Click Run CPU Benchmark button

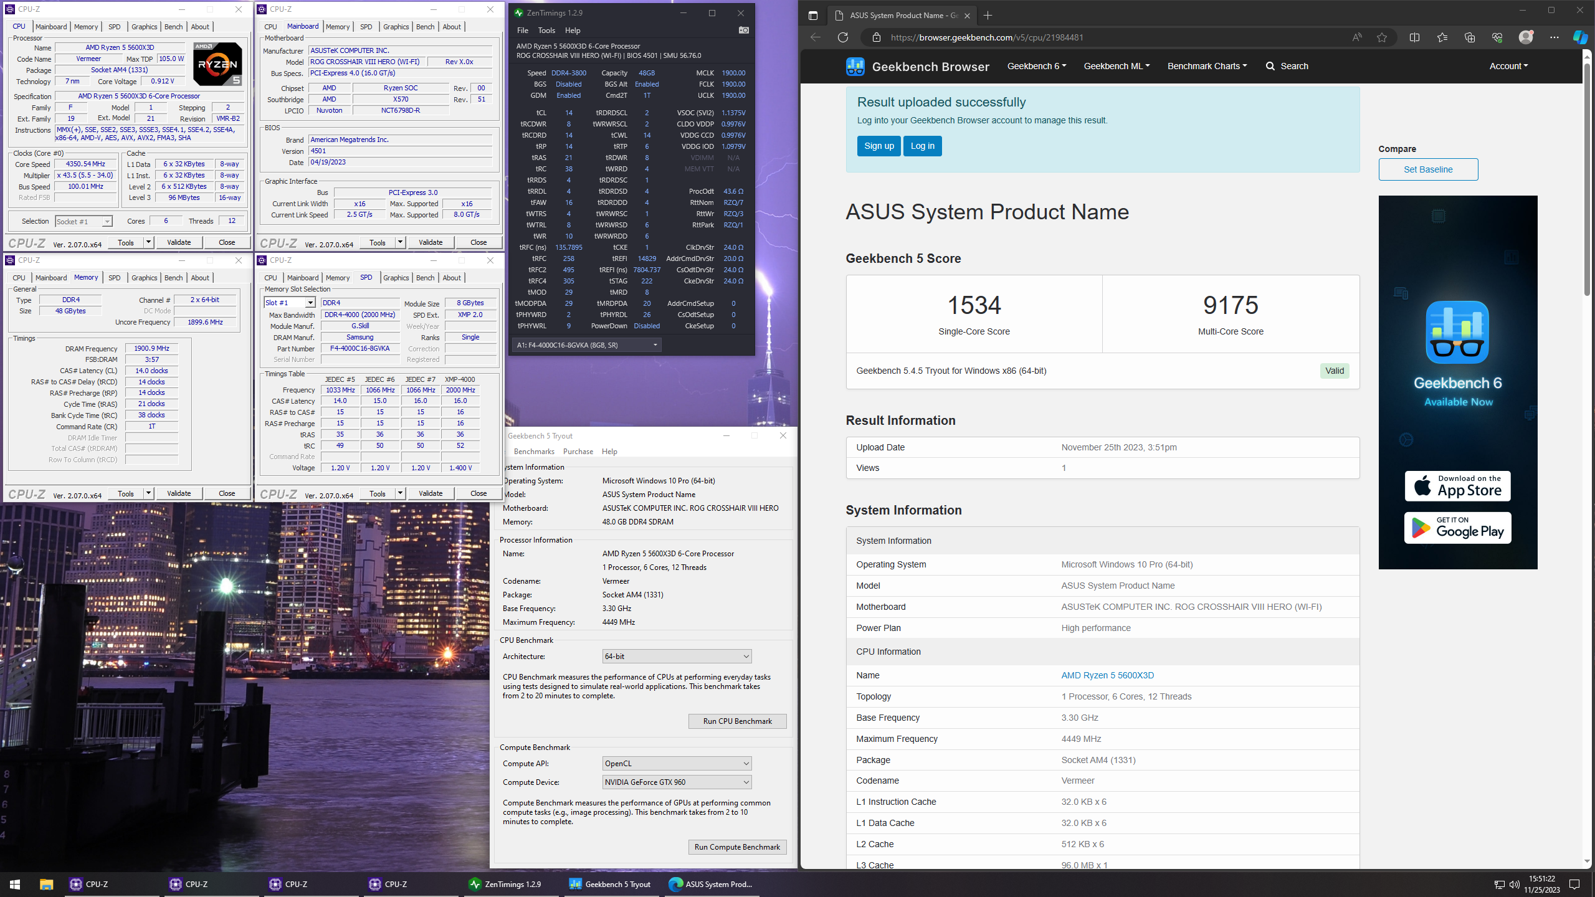pos(737,721)
